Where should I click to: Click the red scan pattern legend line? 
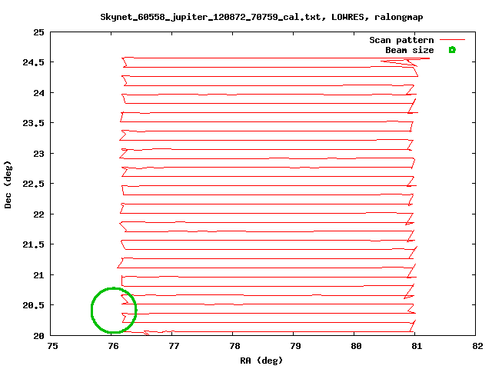click(x=452, y=40)
